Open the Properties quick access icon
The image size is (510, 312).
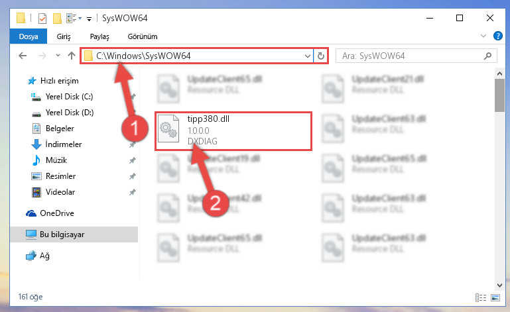(x=42, y=18)
